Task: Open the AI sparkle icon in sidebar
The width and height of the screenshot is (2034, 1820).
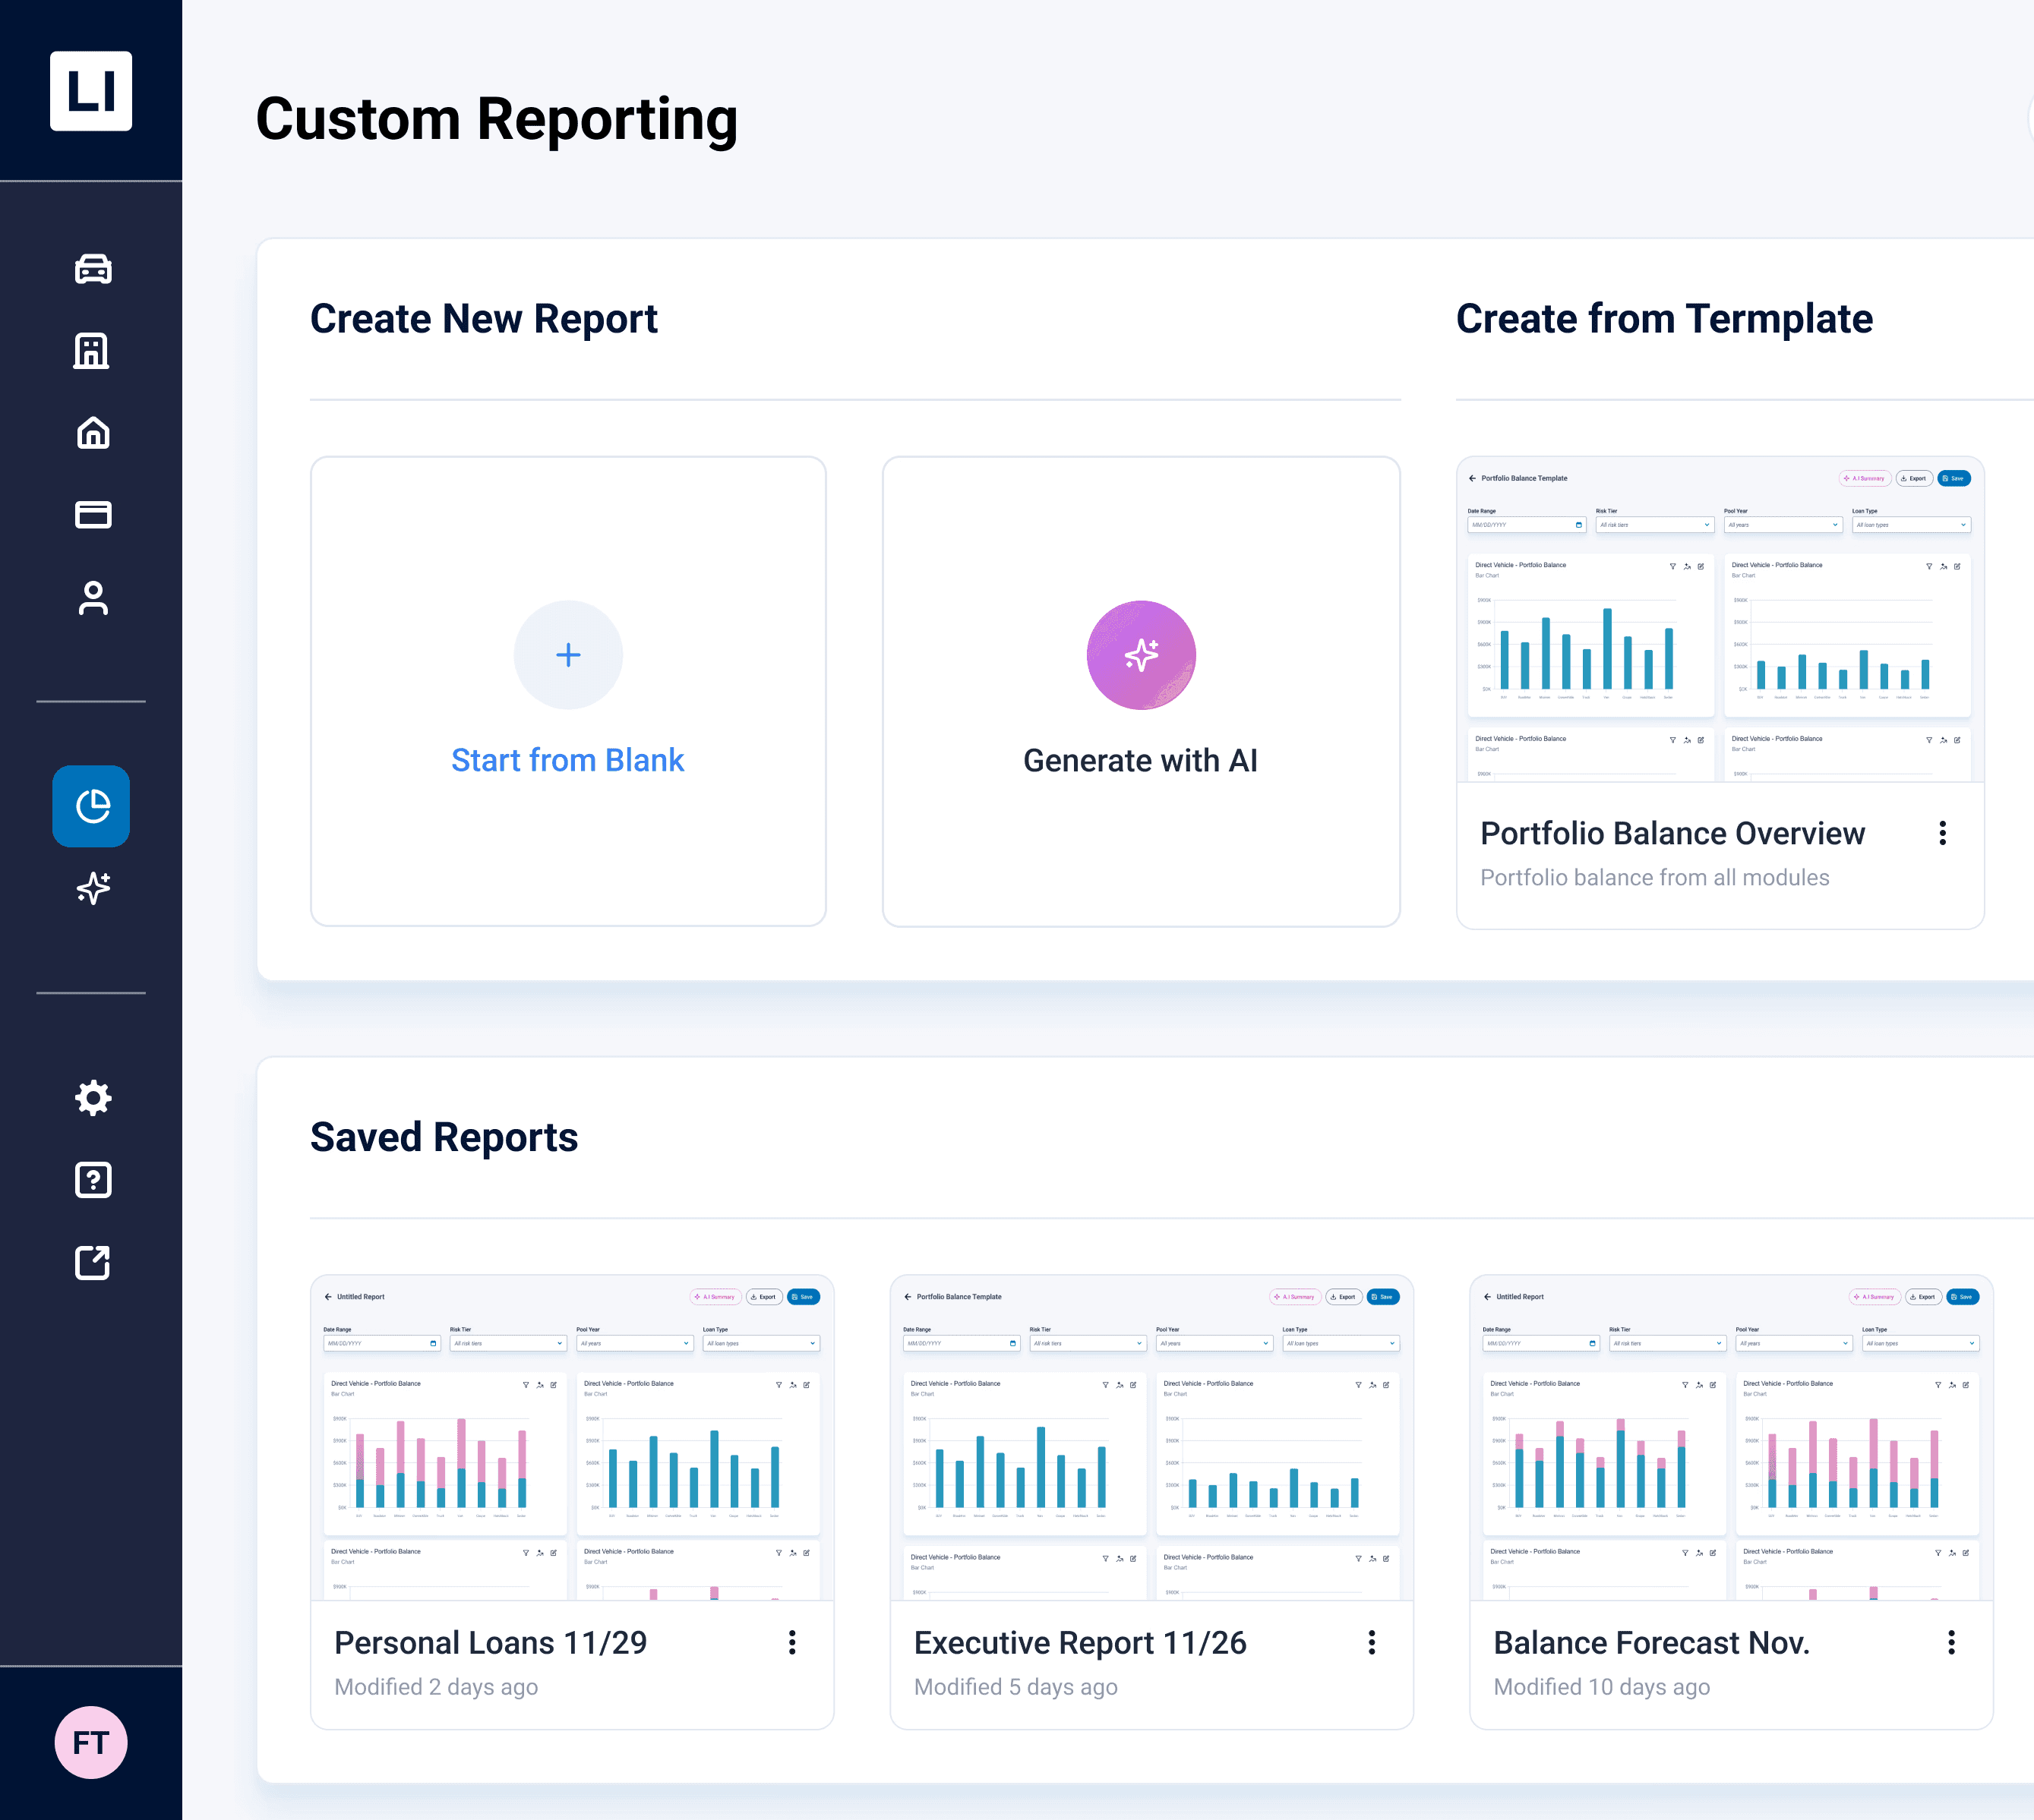Action: point(92,888)
